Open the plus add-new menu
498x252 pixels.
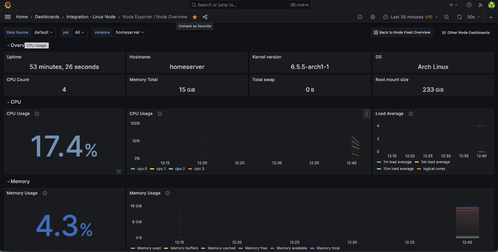pos(453,5)
